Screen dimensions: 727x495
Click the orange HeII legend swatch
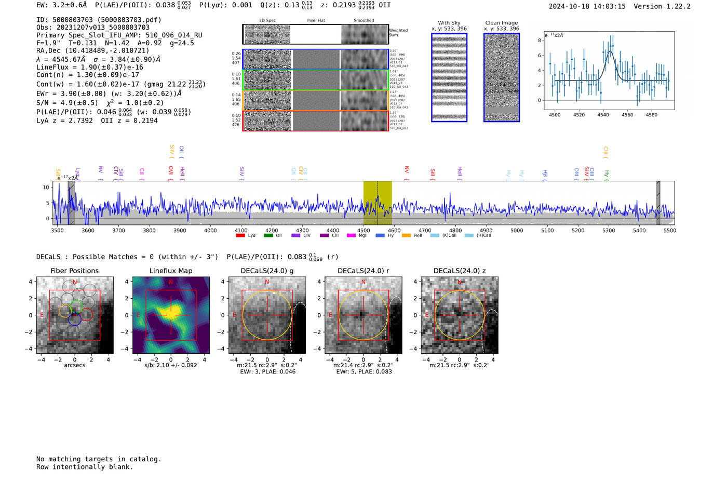pos(406,235)
